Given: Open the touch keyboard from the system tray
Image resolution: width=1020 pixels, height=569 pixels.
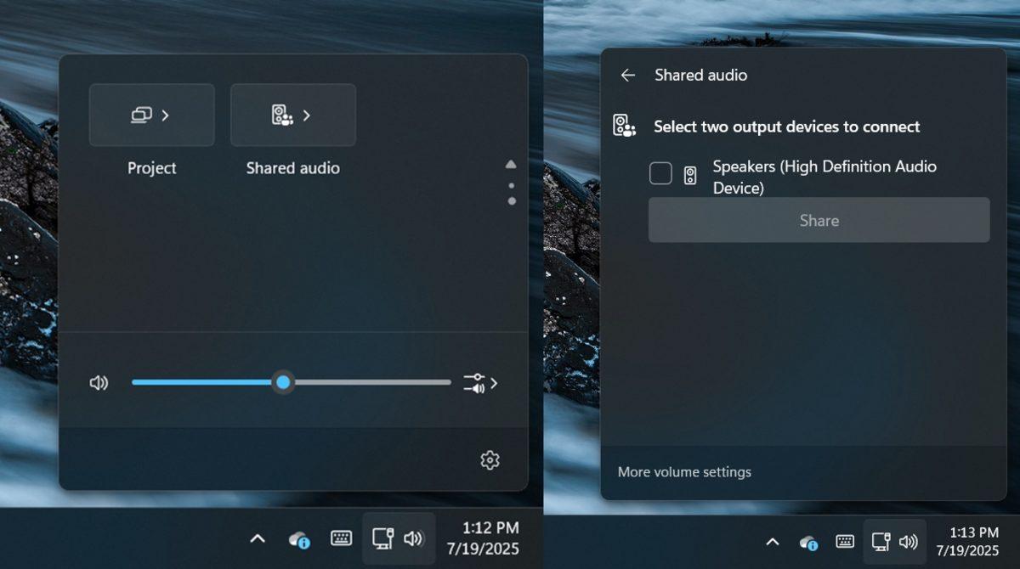Looking at the screenshot, I should (x=341, y=538).
